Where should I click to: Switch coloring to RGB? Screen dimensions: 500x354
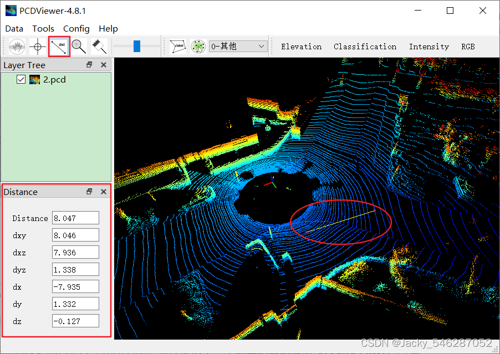(x=468, y=47)
